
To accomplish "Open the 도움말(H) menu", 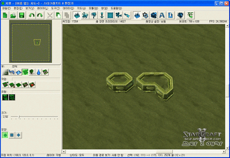I will coord(116,8).
